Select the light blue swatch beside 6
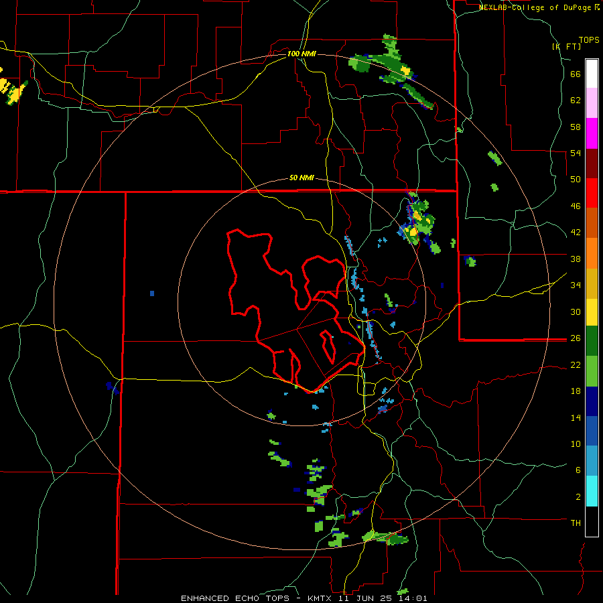 (x=592, y=461)
